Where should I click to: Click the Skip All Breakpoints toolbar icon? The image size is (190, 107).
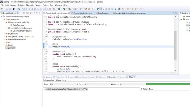[23, 9]
